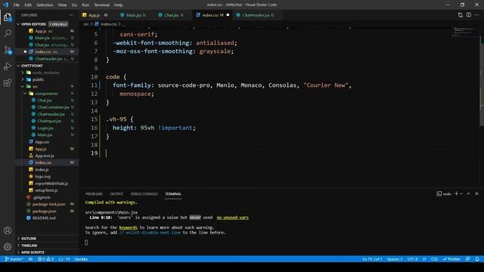Screen dimensions: 484x272
Task: Open the Accounts menu icon
Action: point(8,230)
